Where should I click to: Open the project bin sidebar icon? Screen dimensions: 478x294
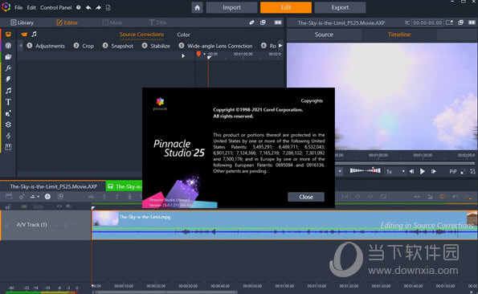click(x=8, y=34)
